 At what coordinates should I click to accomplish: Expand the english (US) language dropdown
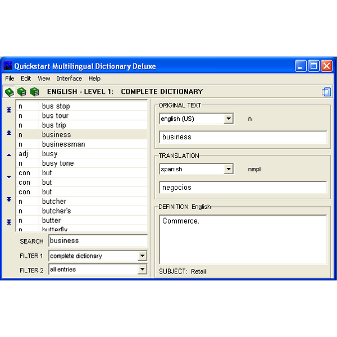[229, 119]
